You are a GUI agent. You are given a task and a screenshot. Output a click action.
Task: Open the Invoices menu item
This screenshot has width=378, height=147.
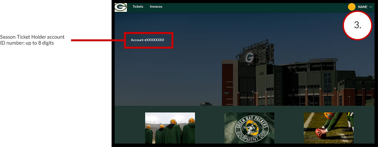coord(156,7)
